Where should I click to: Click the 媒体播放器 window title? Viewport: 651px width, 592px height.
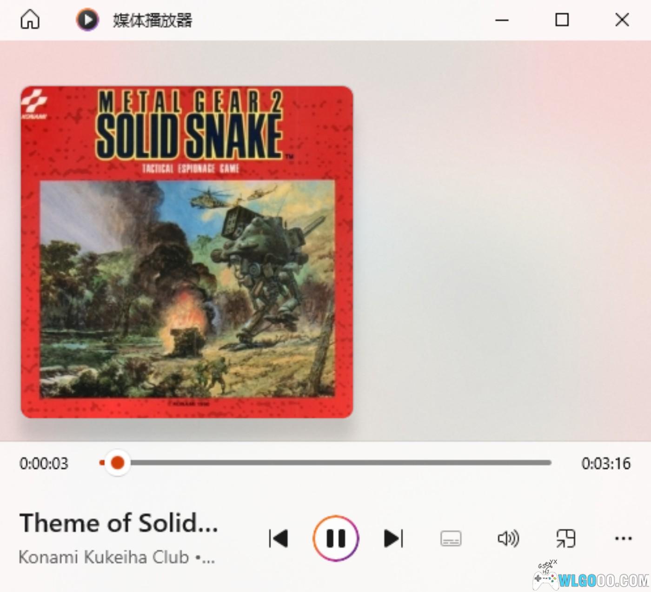coord(153,20)
